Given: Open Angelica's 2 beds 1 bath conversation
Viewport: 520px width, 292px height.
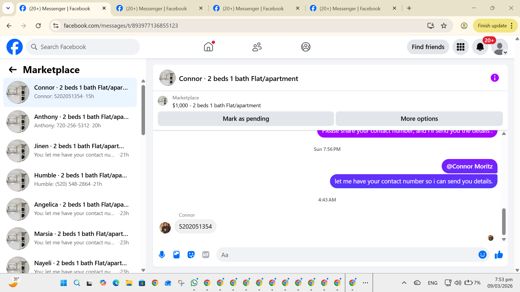Looking at the screenshot, I should (x=70, y=209).
